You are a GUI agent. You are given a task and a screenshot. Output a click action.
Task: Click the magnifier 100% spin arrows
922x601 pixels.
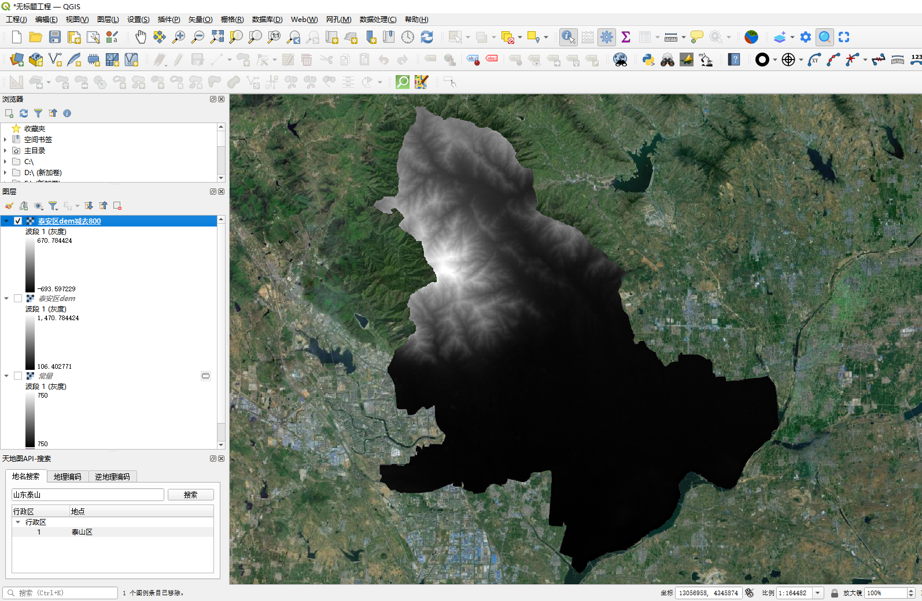pos(911,593)
